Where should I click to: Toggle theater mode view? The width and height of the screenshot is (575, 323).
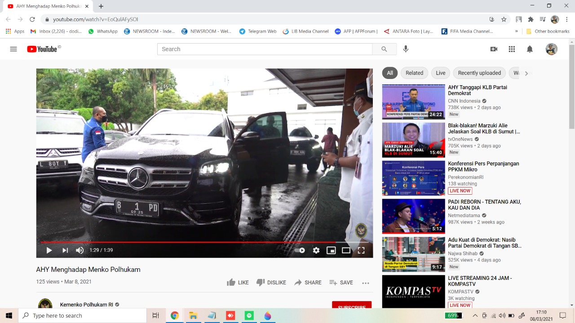pyautogui.click(x=346, y=250)
